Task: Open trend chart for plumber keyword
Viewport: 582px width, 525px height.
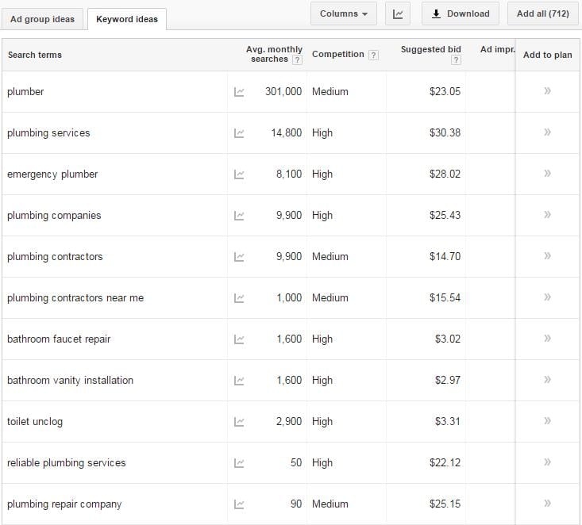Action: point(239,92)
